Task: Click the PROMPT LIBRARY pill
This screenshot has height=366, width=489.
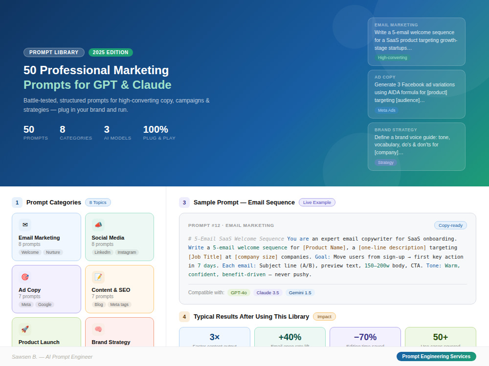Action: (x=54, y=52)
